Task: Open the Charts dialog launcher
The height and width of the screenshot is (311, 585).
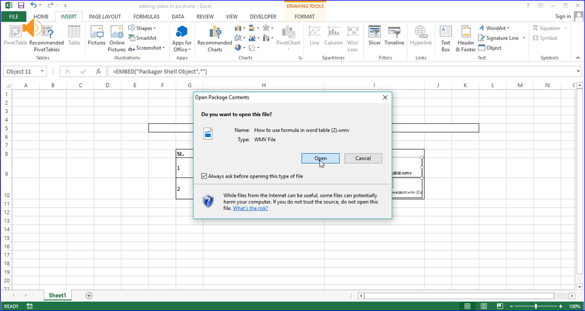Action: click(x=299, y=58)
